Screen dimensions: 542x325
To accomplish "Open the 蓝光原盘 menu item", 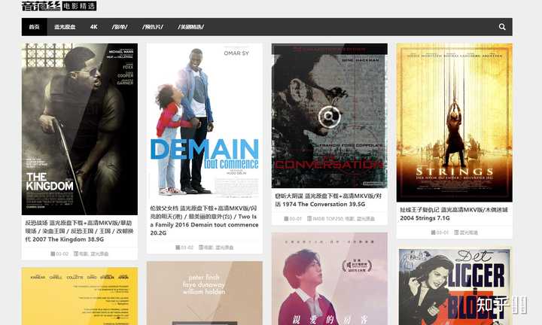I will tap(65, 27).
